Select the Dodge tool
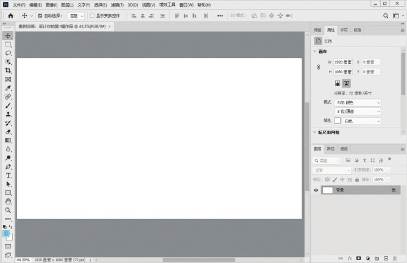 8,158
